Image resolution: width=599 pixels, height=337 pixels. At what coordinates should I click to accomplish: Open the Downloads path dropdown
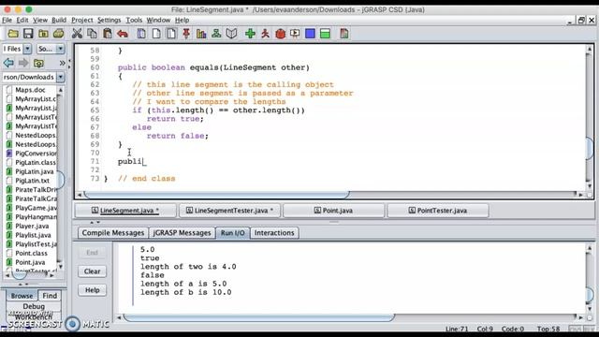[x=60, y=77]
